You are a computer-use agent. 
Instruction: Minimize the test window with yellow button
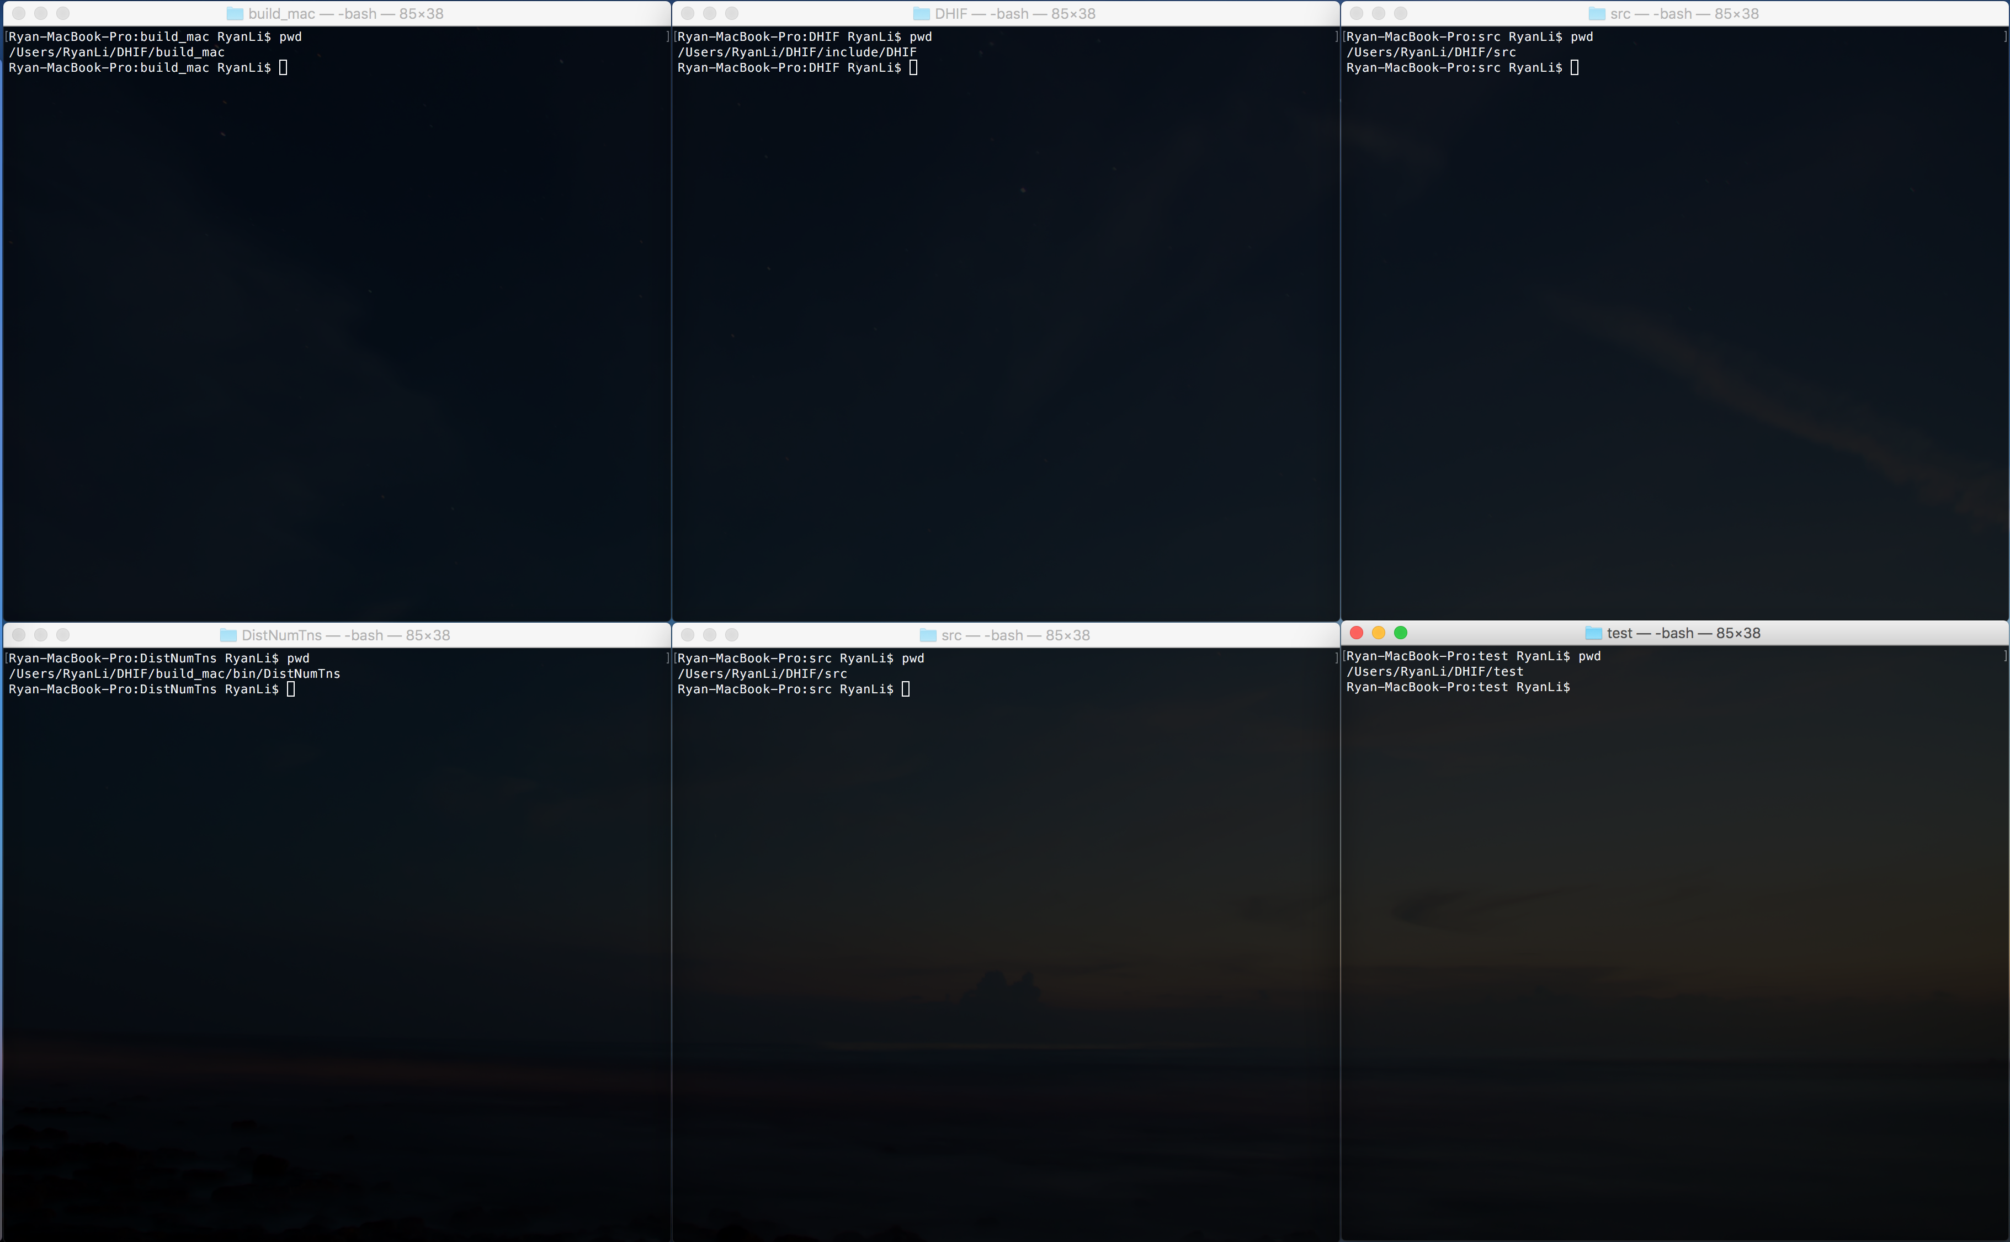(x=1379, y=633)
